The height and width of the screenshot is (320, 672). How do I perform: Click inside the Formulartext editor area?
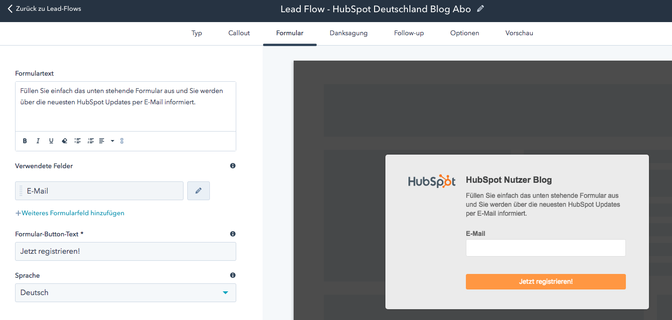pos(126,107)
